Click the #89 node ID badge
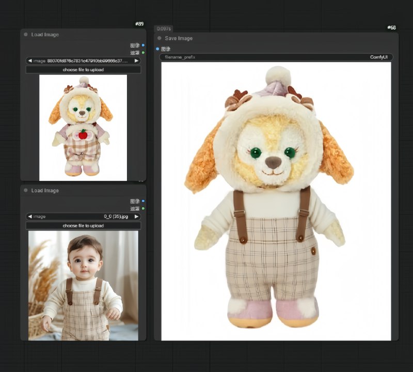This screenshot has height=372, width=413. tap(139, 24)
